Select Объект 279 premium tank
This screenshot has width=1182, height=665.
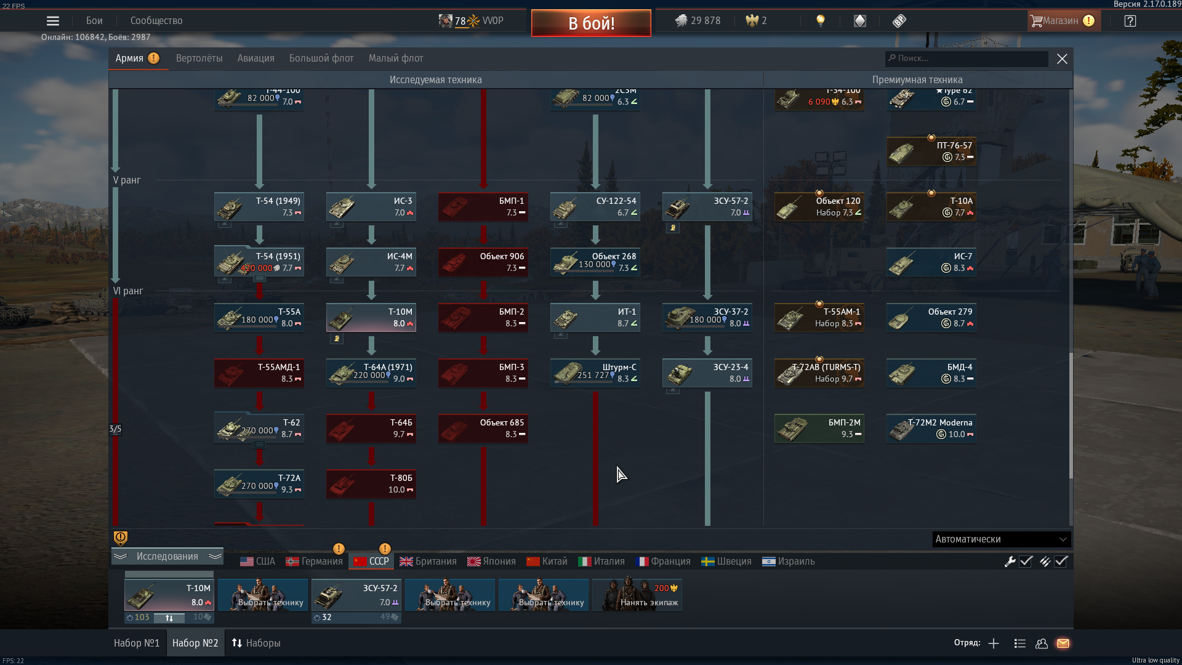[931, 318]
